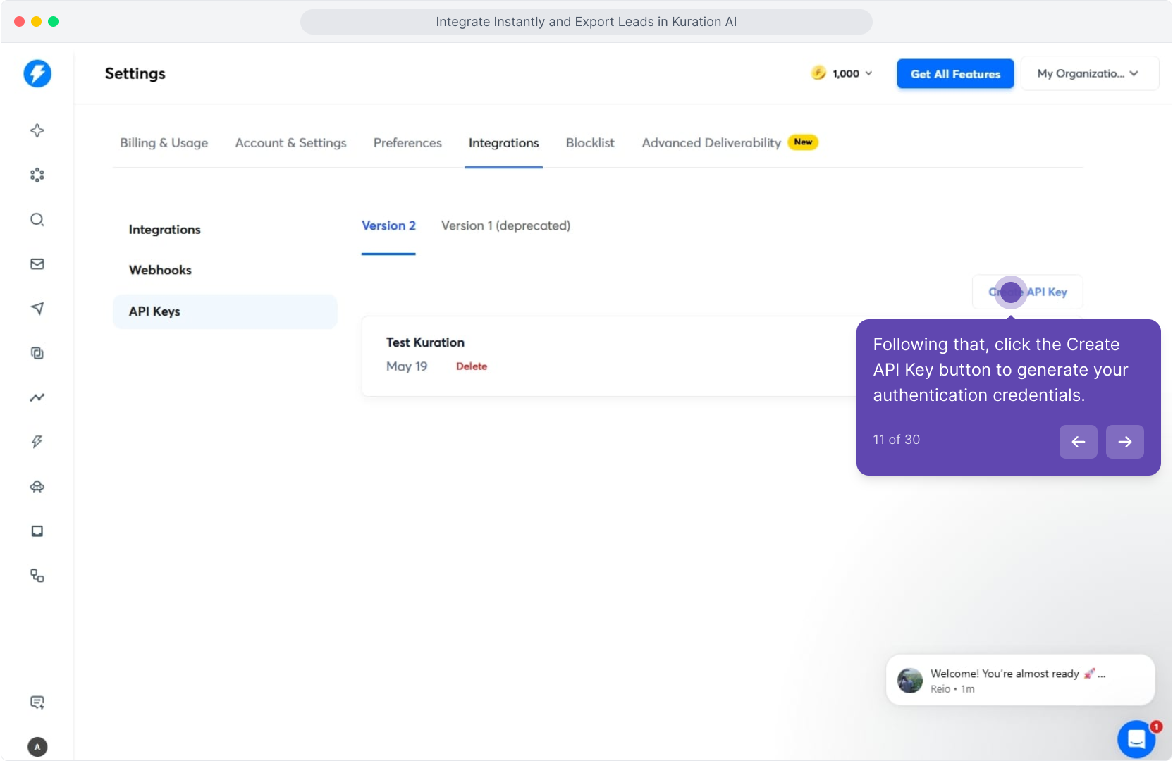Click the New badge on Advanced Deliverability
The image size is (1173, 761).
(x=803, y=142)
